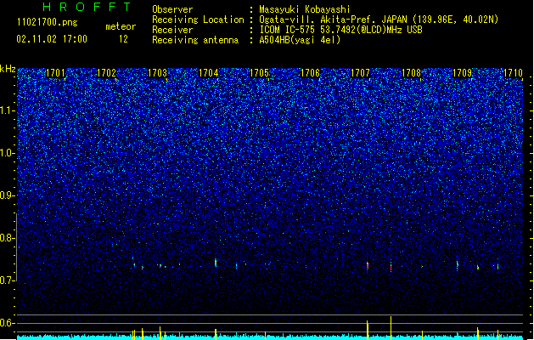
Task: Click the 1708 time marker
Action: click(412, 73)
